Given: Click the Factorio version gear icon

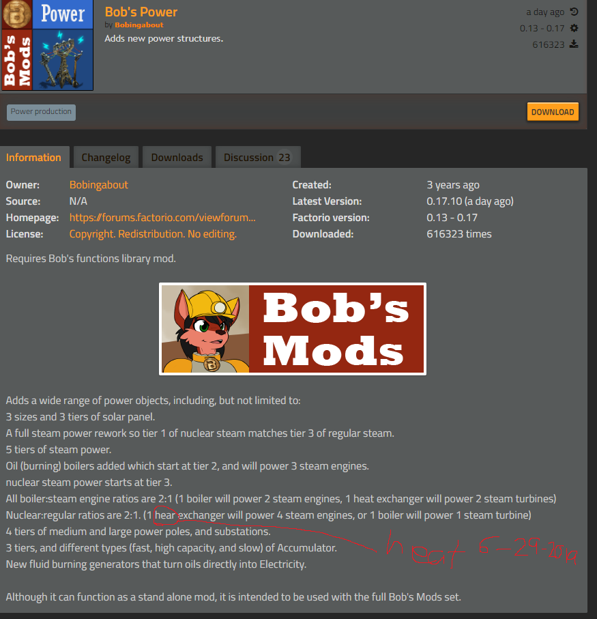Looking at the screenshot, I should coord(574,28).
